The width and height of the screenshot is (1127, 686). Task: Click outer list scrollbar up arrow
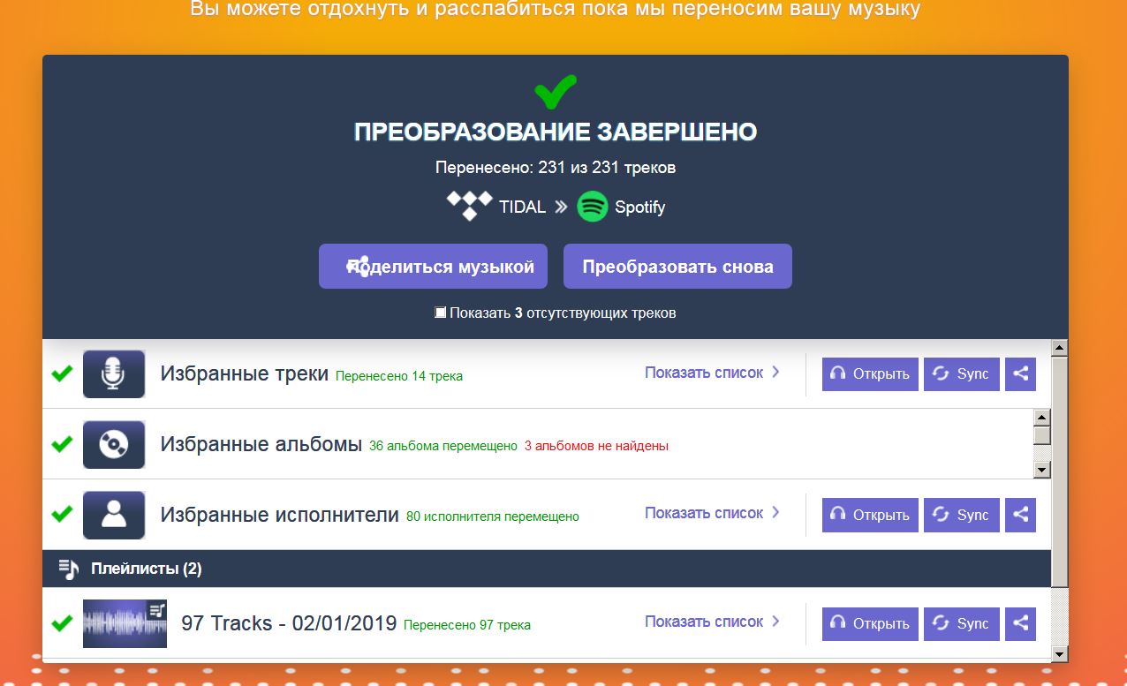[1060, 347]
